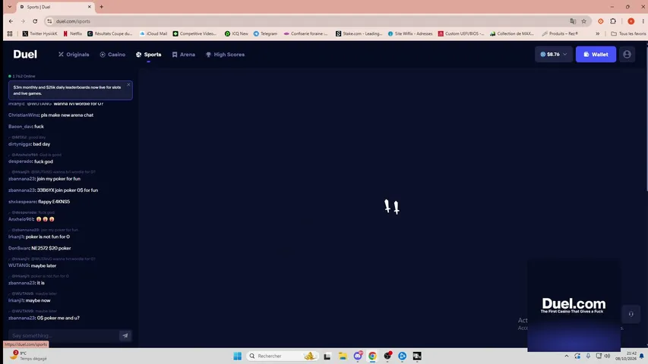
Task: Open the Originals tab
Action: click(74, 55)
